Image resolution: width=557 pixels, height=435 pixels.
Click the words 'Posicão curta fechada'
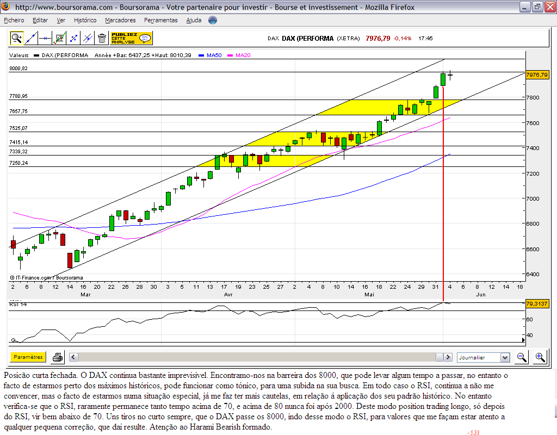coord(40,375)
